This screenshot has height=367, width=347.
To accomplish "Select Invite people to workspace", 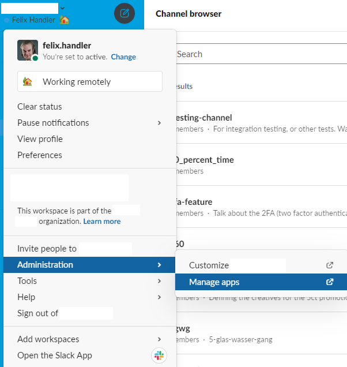I will 89,249.
